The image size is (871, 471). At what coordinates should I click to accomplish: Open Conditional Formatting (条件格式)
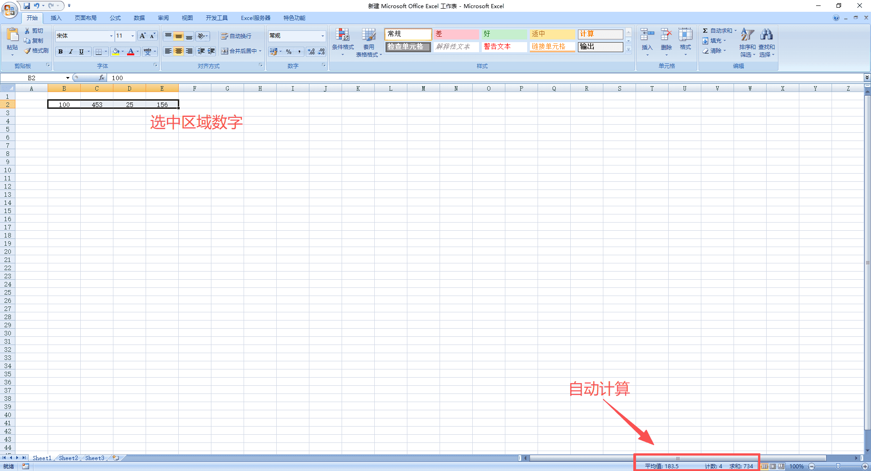tap(343, 41)
